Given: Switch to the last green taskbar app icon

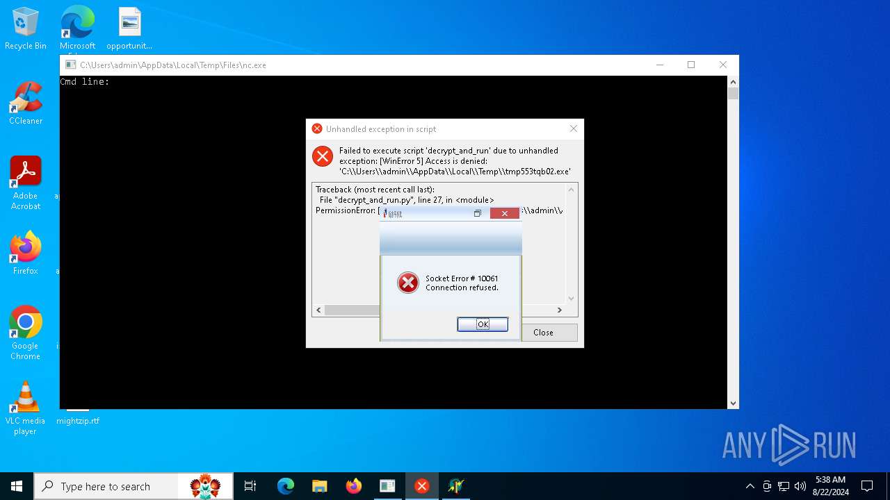Looking at the screenshot, I should 455,486.
